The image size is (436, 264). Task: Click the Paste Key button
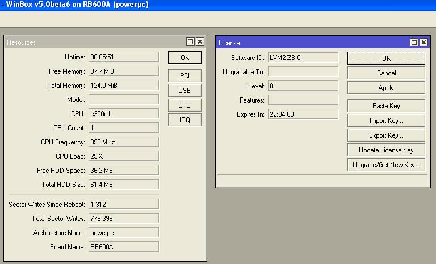tap(386, 106)
